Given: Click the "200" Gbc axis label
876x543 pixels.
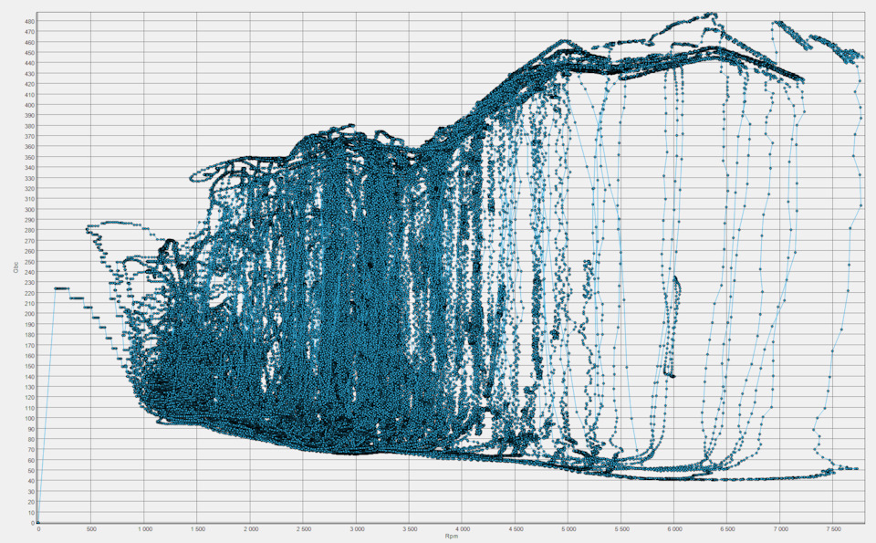Looking at the screenshot, I should pos(29,314).
